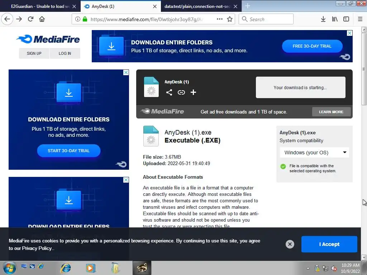Launch Internet Explorer from the taskbar
The image size is (367, 275).
66,268
